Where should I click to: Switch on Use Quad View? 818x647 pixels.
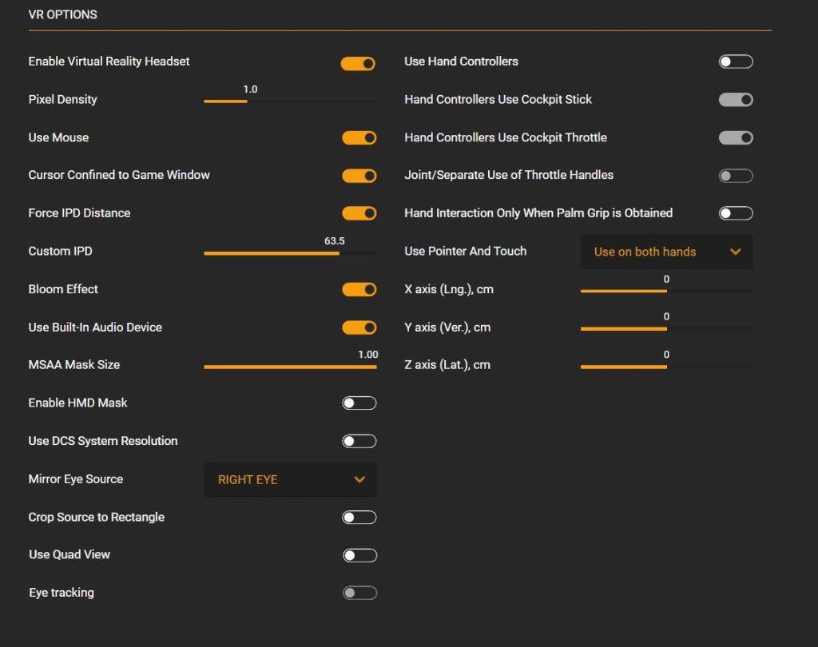coord(359,555)
